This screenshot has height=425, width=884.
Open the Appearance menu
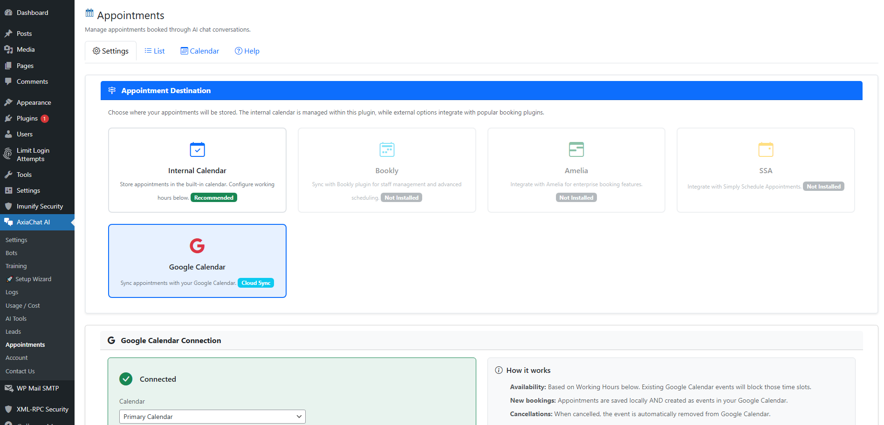[34, 102]
